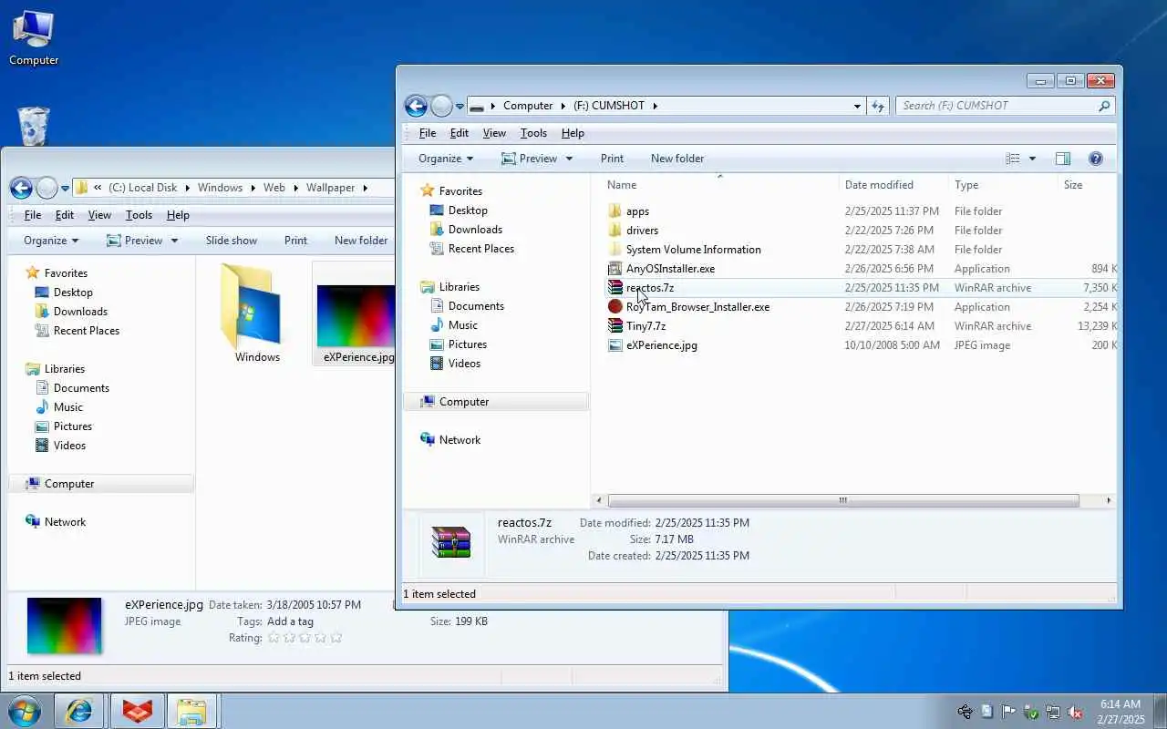Click the volume muted tray icon
Image resolution: width=1167 pixels, height=729 pixels.
pyautogui.click(x=1075, y=712)
